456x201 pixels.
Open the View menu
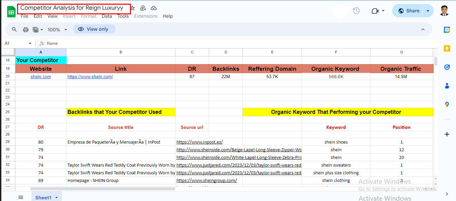(x=52, y=16)
